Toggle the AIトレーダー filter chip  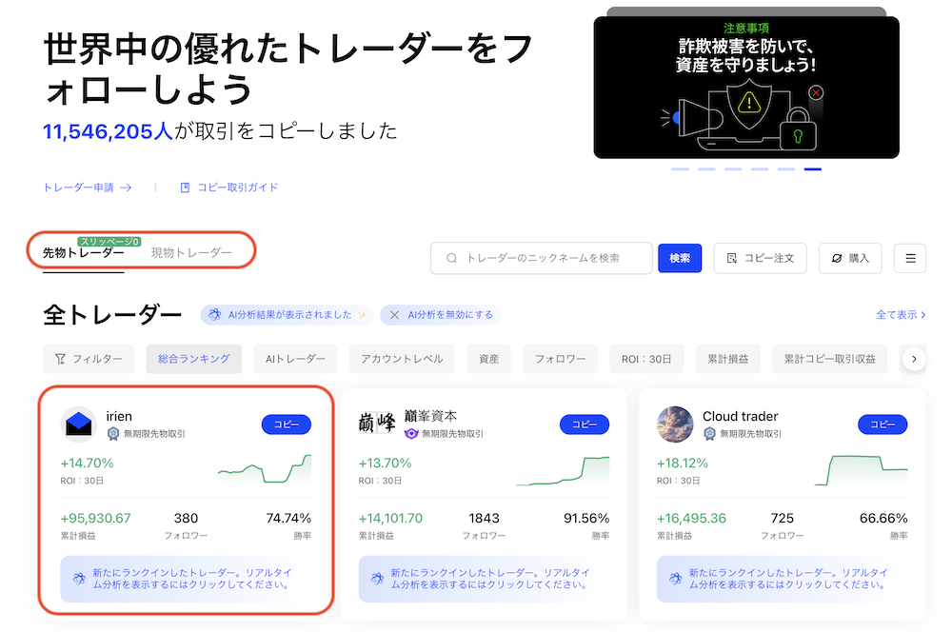295,359
